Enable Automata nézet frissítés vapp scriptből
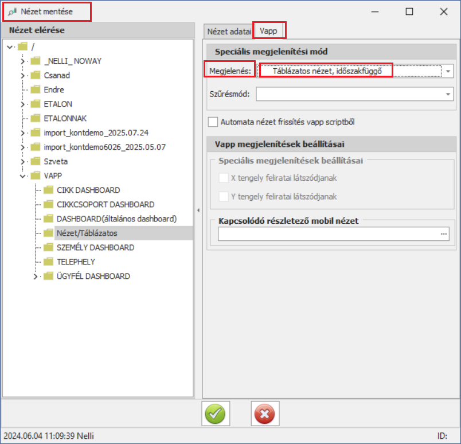This screenshot has width=461, height=444. [213, 122]
